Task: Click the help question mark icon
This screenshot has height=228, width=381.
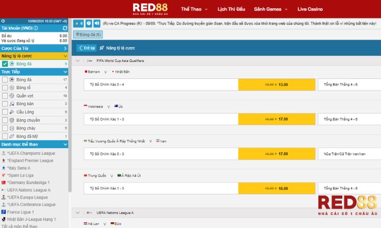Action: 89,23
